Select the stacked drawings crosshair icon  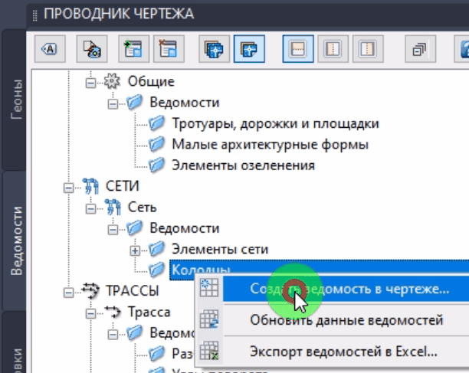pos(214,49)
